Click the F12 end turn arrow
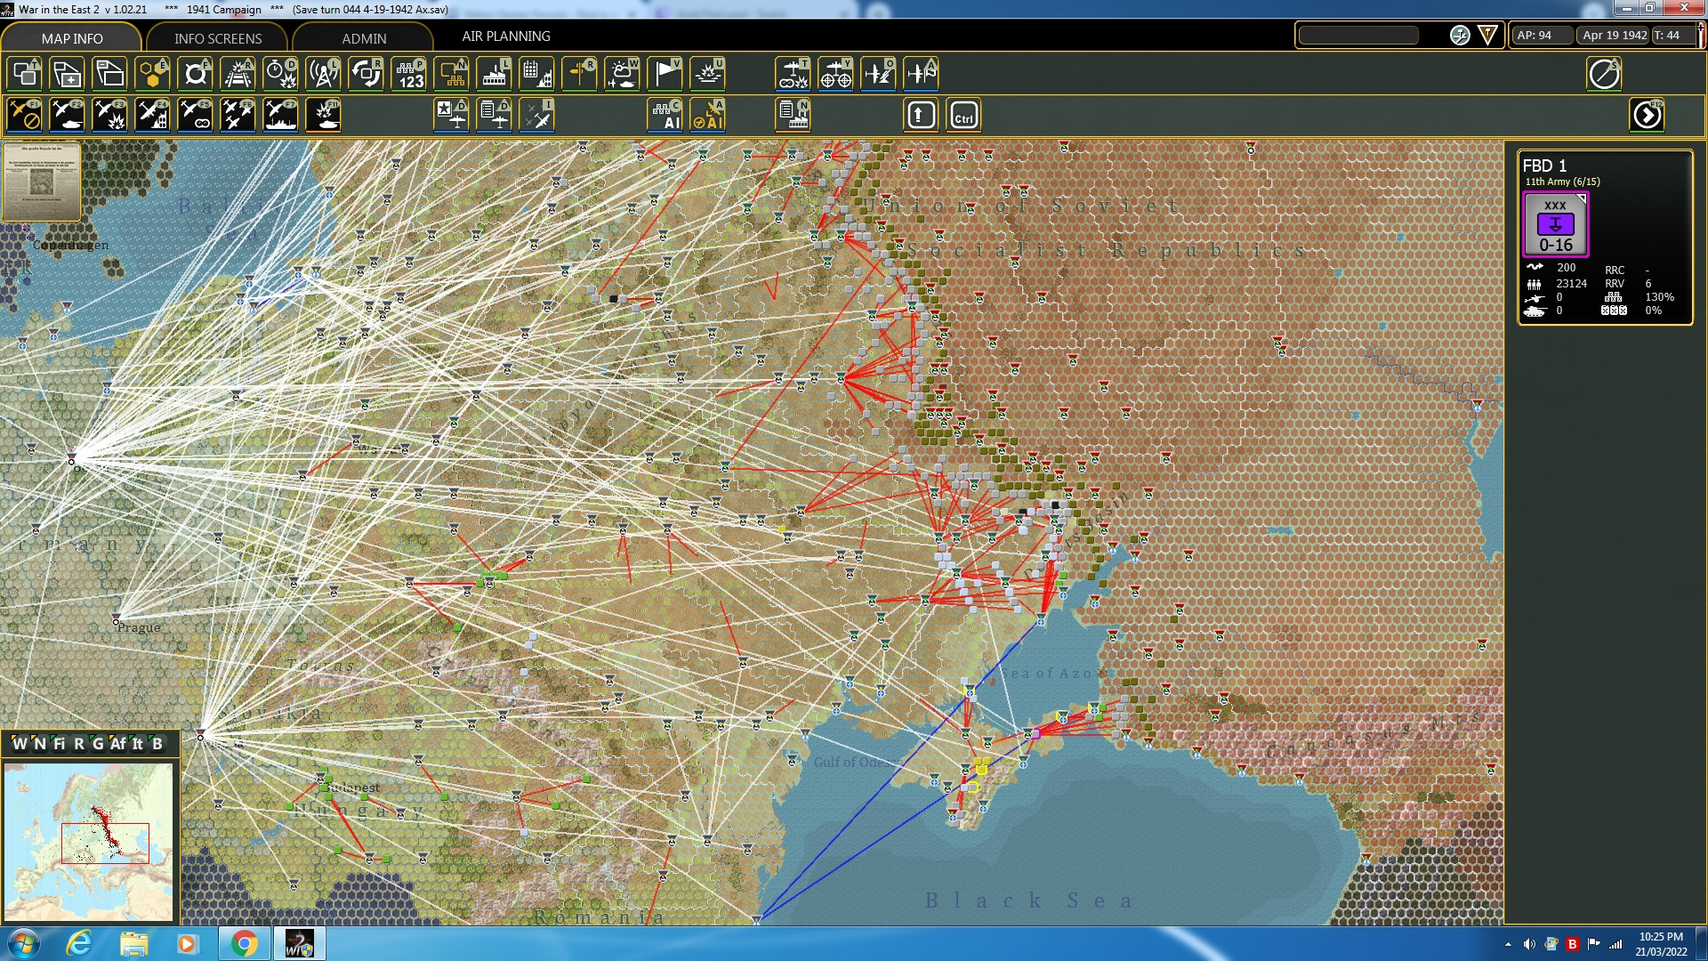Image resolution: width=1708 pixels, height=961 pixels. click(1647, 116)
